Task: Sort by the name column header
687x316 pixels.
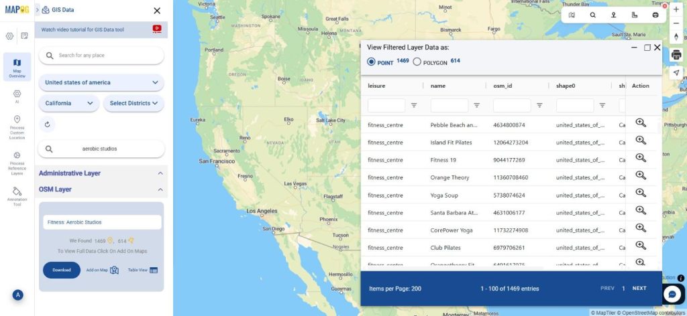Action: (x=438, y=86)
